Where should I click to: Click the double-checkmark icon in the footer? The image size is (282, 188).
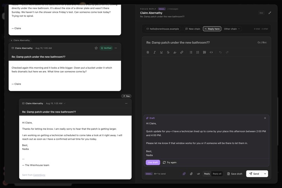198,174
